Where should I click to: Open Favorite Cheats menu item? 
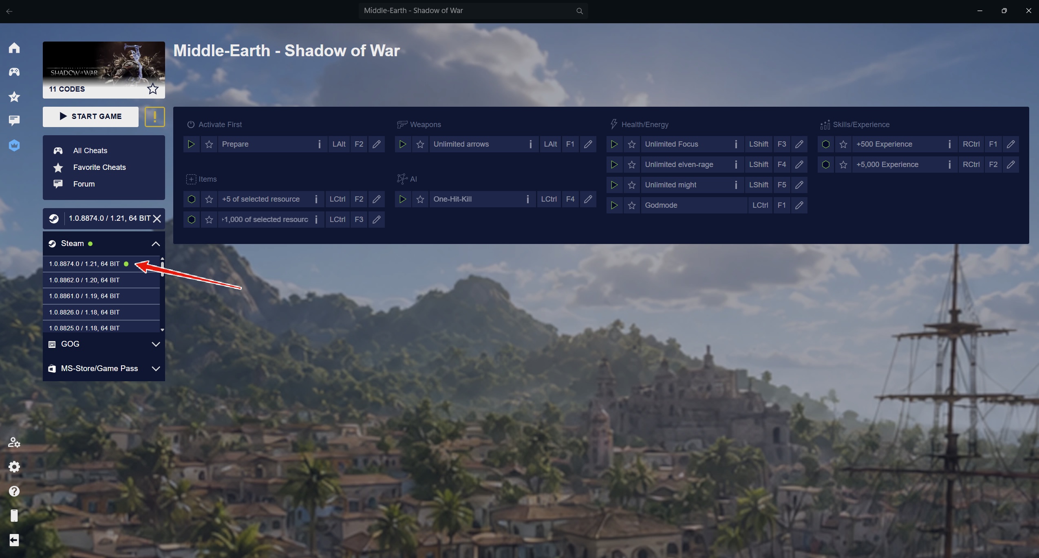[99, 167]
